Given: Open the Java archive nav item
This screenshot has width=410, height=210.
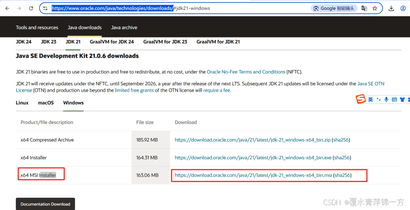Looking at the screenshot, I should [124, 28].
